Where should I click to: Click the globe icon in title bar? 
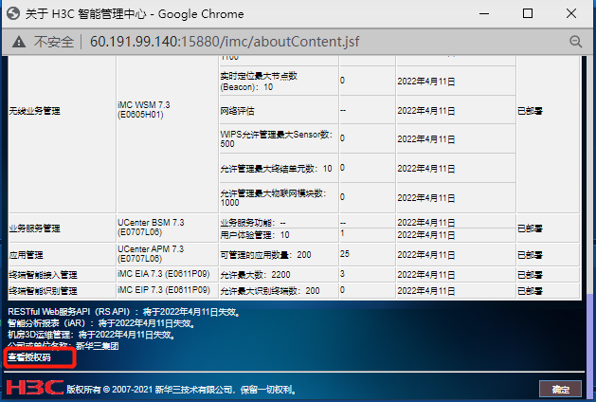[x=13, y=13]
